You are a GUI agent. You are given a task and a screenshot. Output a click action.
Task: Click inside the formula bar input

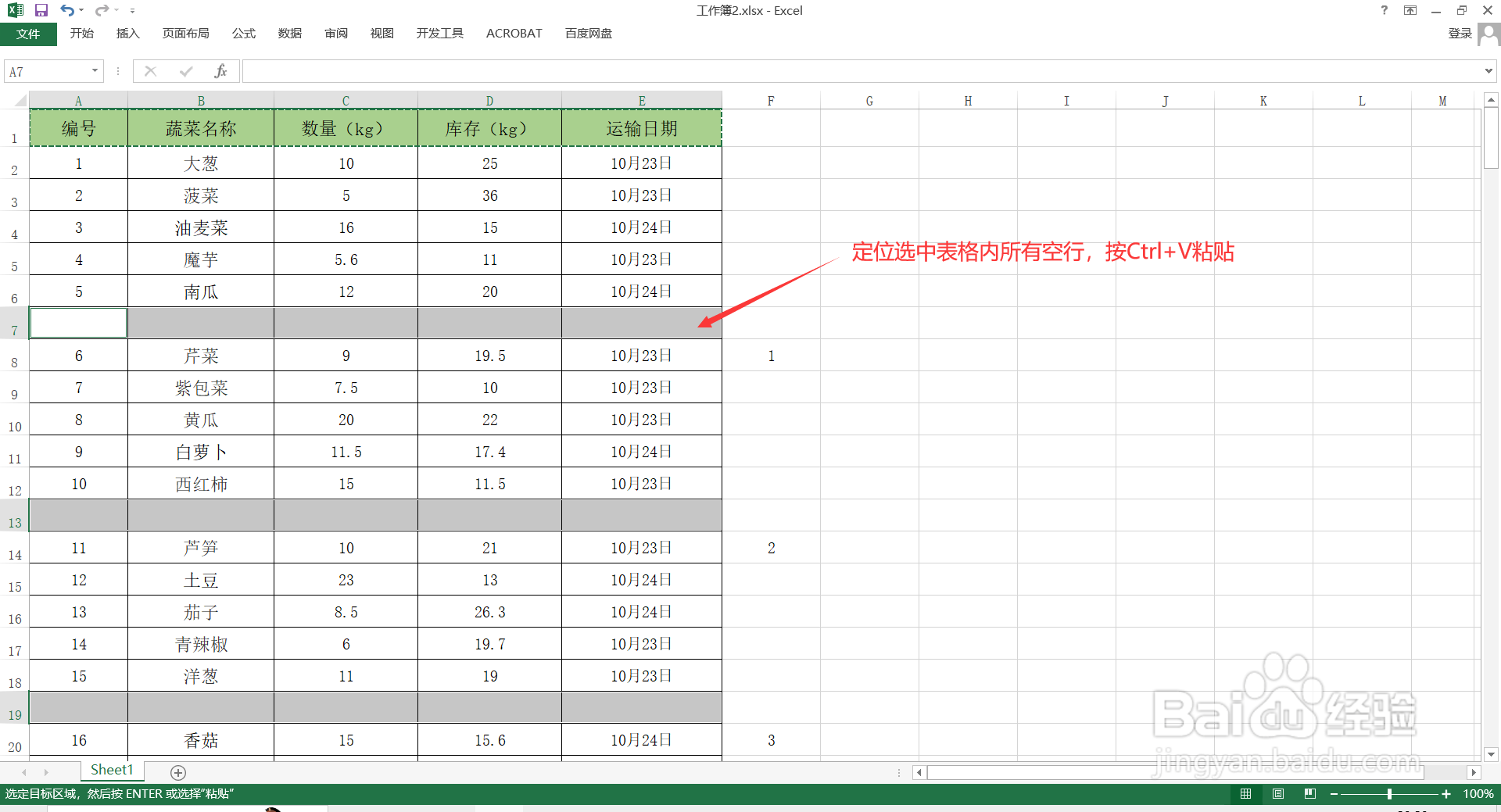point(860,71)
